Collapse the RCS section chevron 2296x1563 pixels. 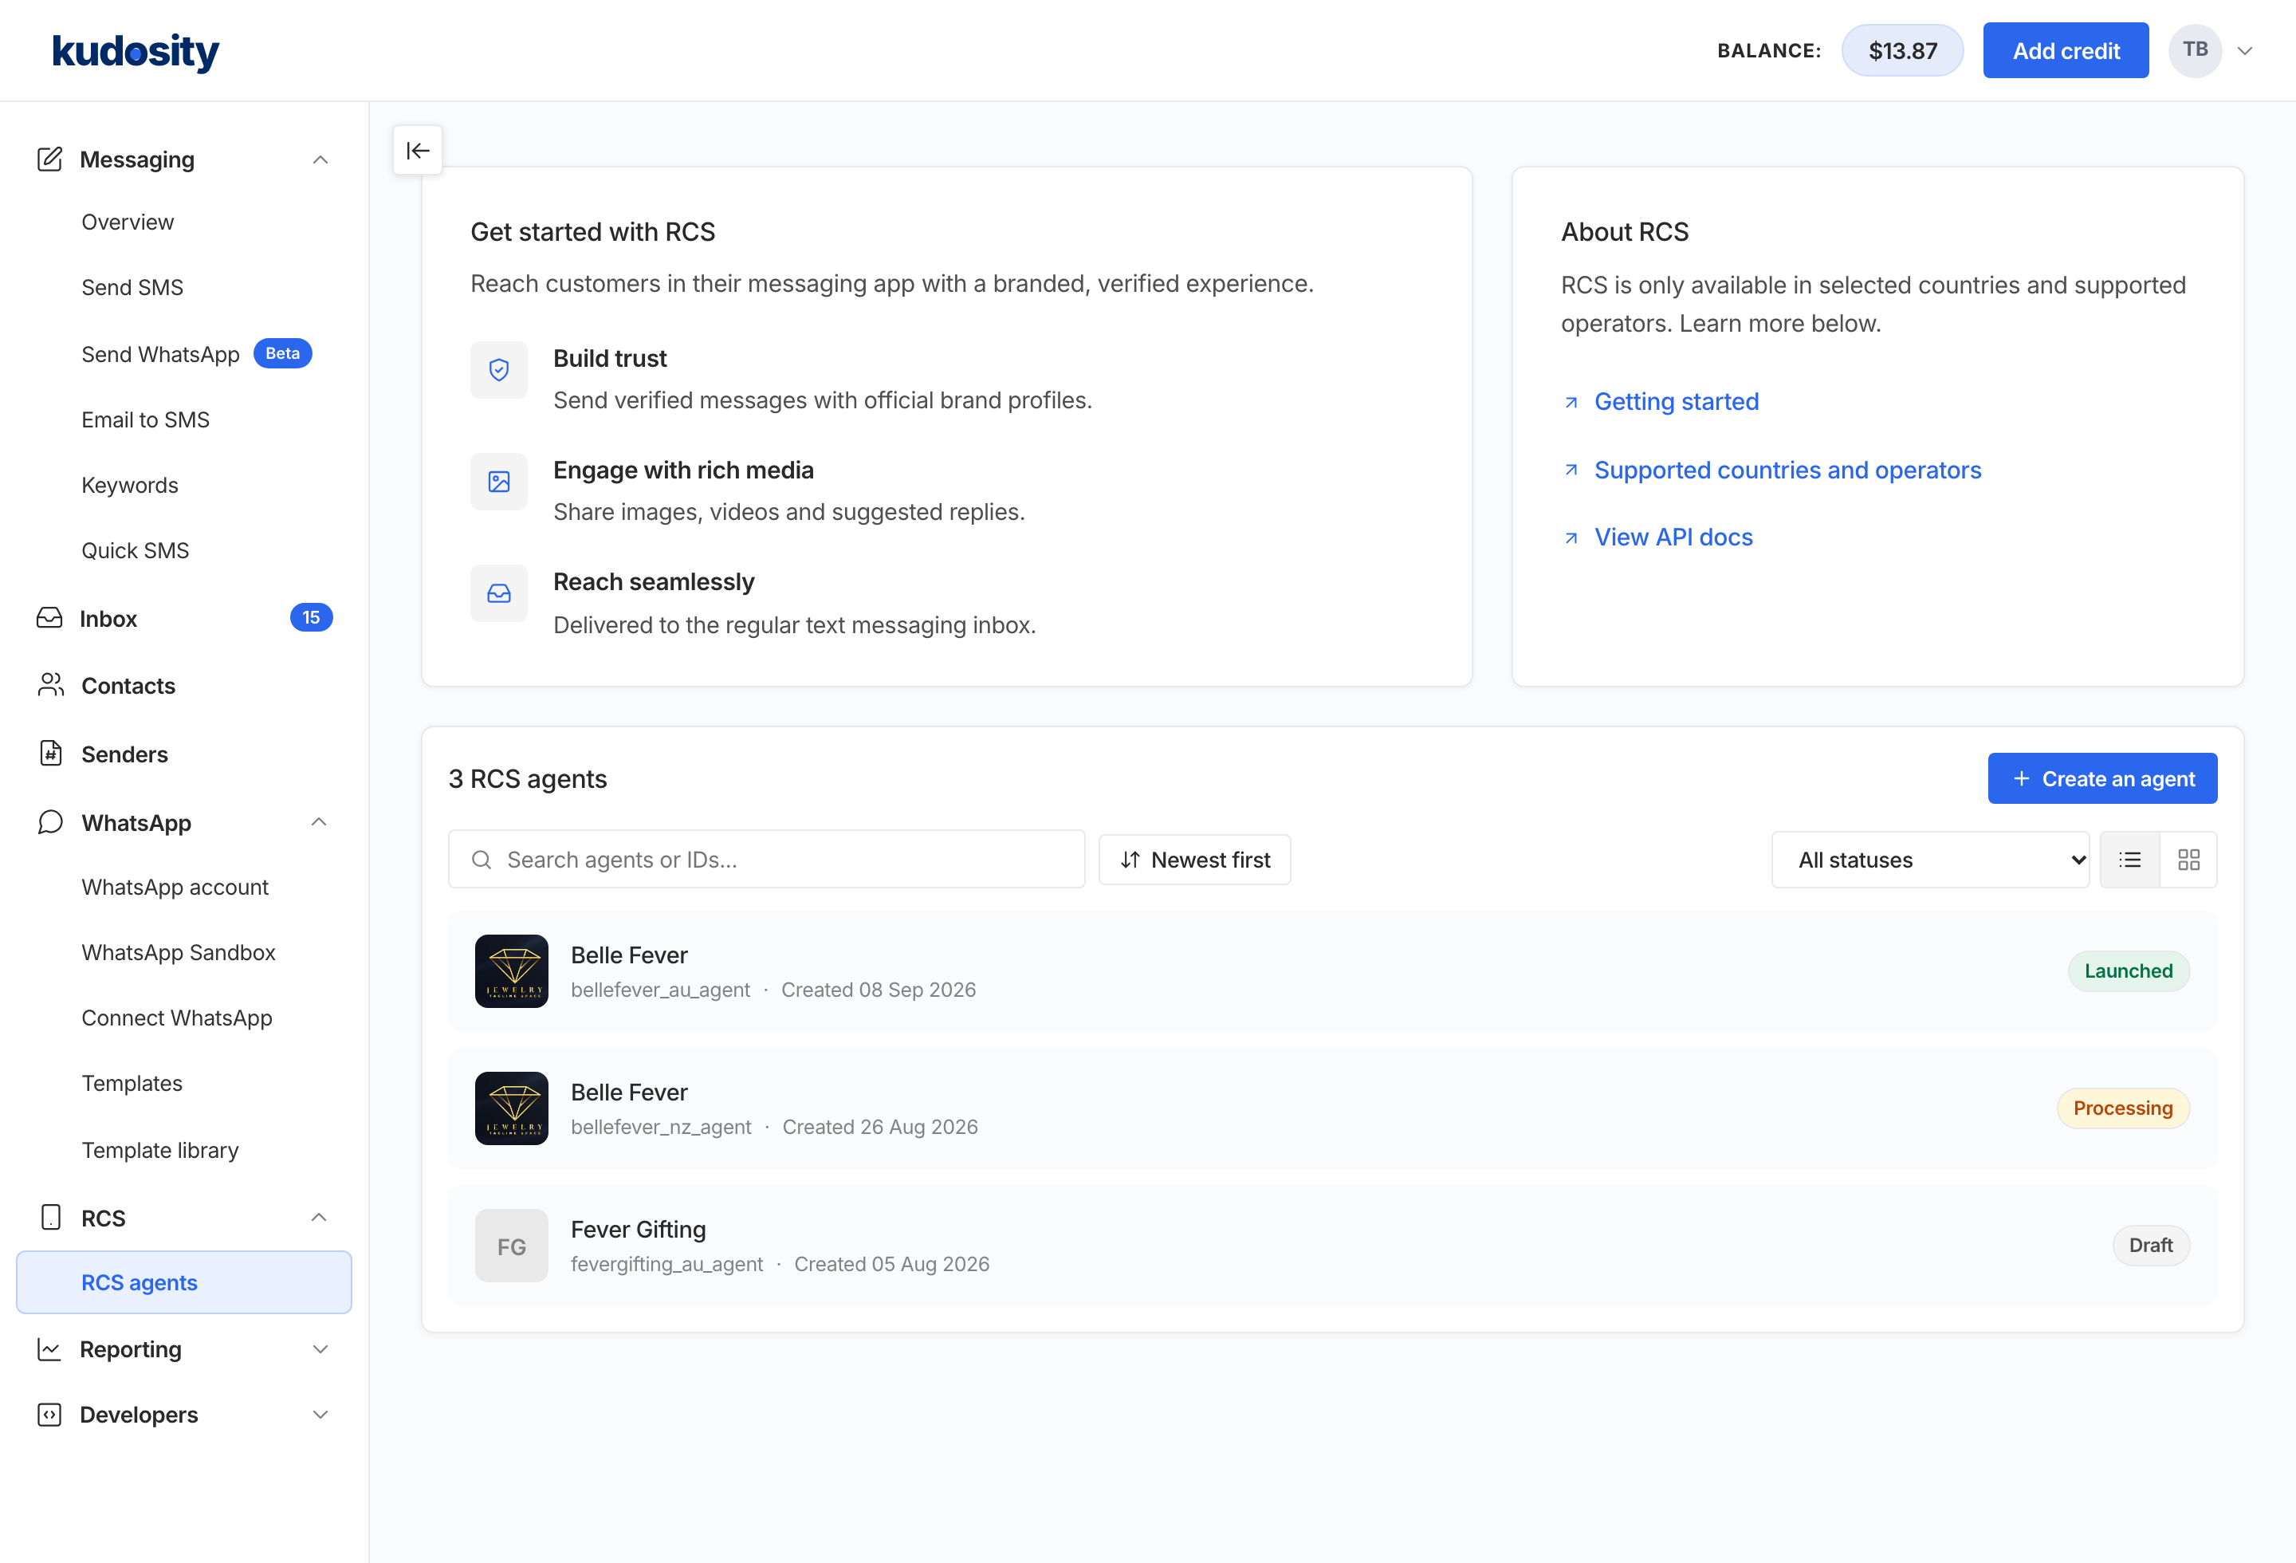coord(319,1217)
